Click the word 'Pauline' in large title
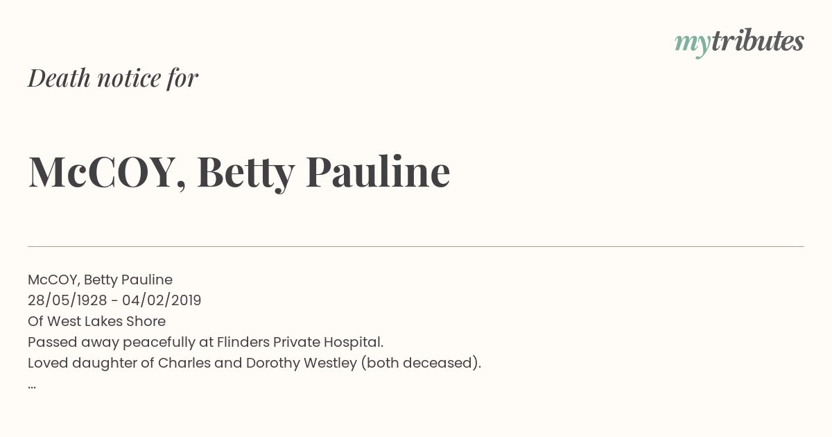 coord(379,171)
